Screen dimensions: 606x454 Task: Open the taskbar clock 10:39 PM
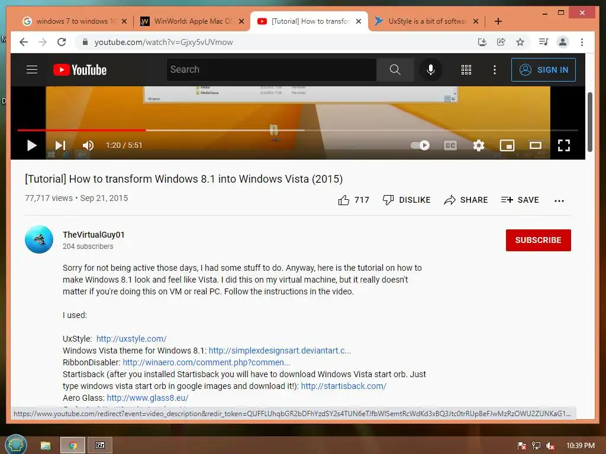point(581,446)
